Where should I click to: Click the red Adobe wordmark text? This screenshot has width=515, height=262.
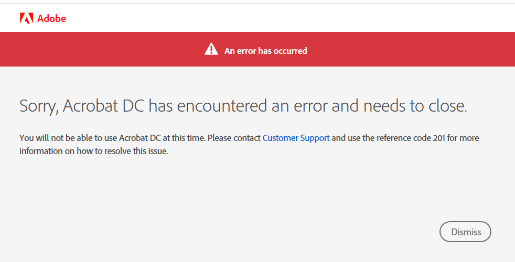pos(51,18)
